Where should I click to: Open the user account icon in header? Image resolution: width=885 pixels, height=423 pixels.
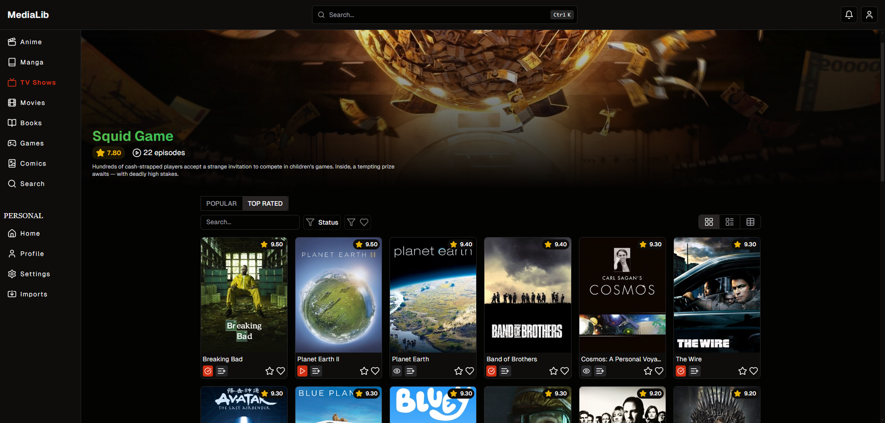click(x=869, y=15)
